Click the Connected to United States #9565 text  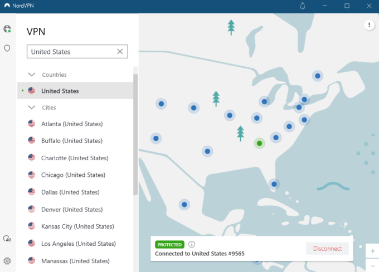pyautogui.click(x=200, y=254)
